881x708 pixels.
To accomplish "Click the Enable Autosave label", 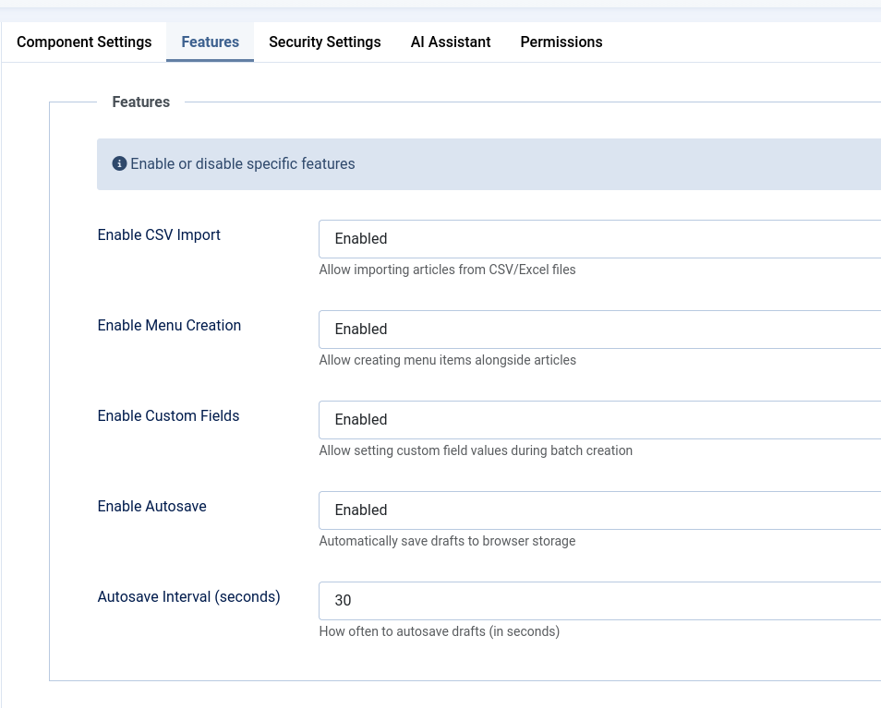I will pyautogui.click(x=151, y=506).
